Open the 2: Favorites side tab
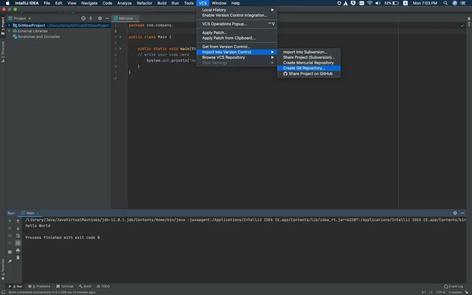The image size is (472, 295). pos(3,269)
